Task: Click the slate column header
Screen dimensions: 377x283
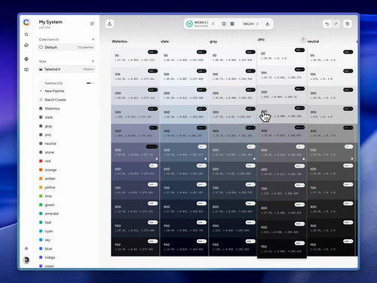Action: pos(165,42)
